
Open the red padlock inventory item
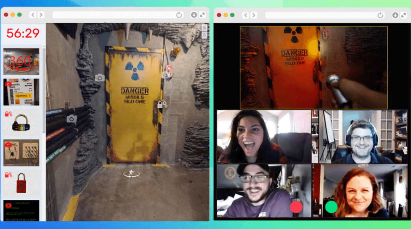21,183
